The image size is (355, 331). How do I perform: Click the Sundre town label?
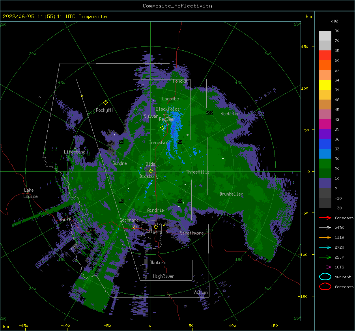120,163
